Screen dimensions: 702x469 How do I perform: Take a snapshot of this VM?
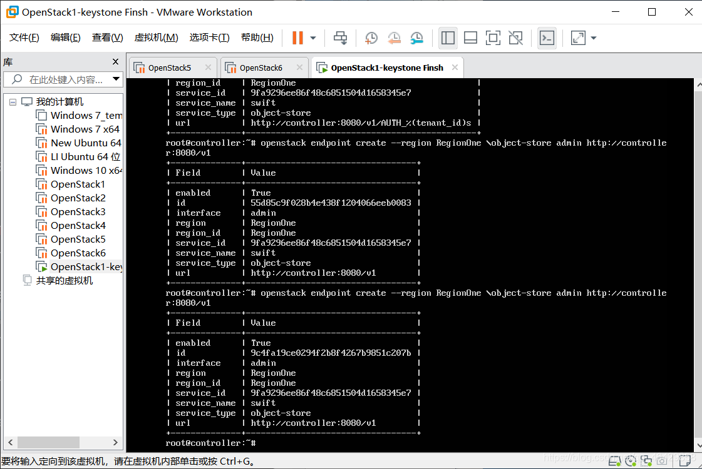point(371,38)
